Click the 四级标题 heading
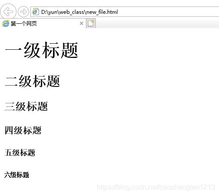219x195 pixels. pyautogui.click(x=23, y=130)
